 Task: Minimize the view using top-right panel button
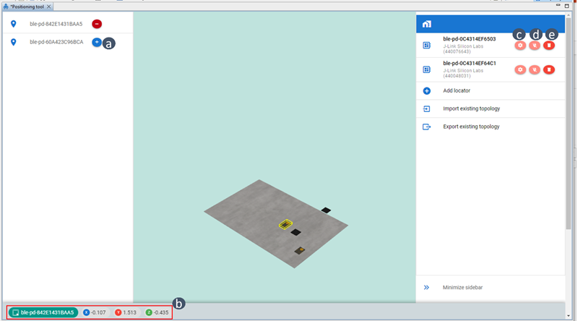558,5
